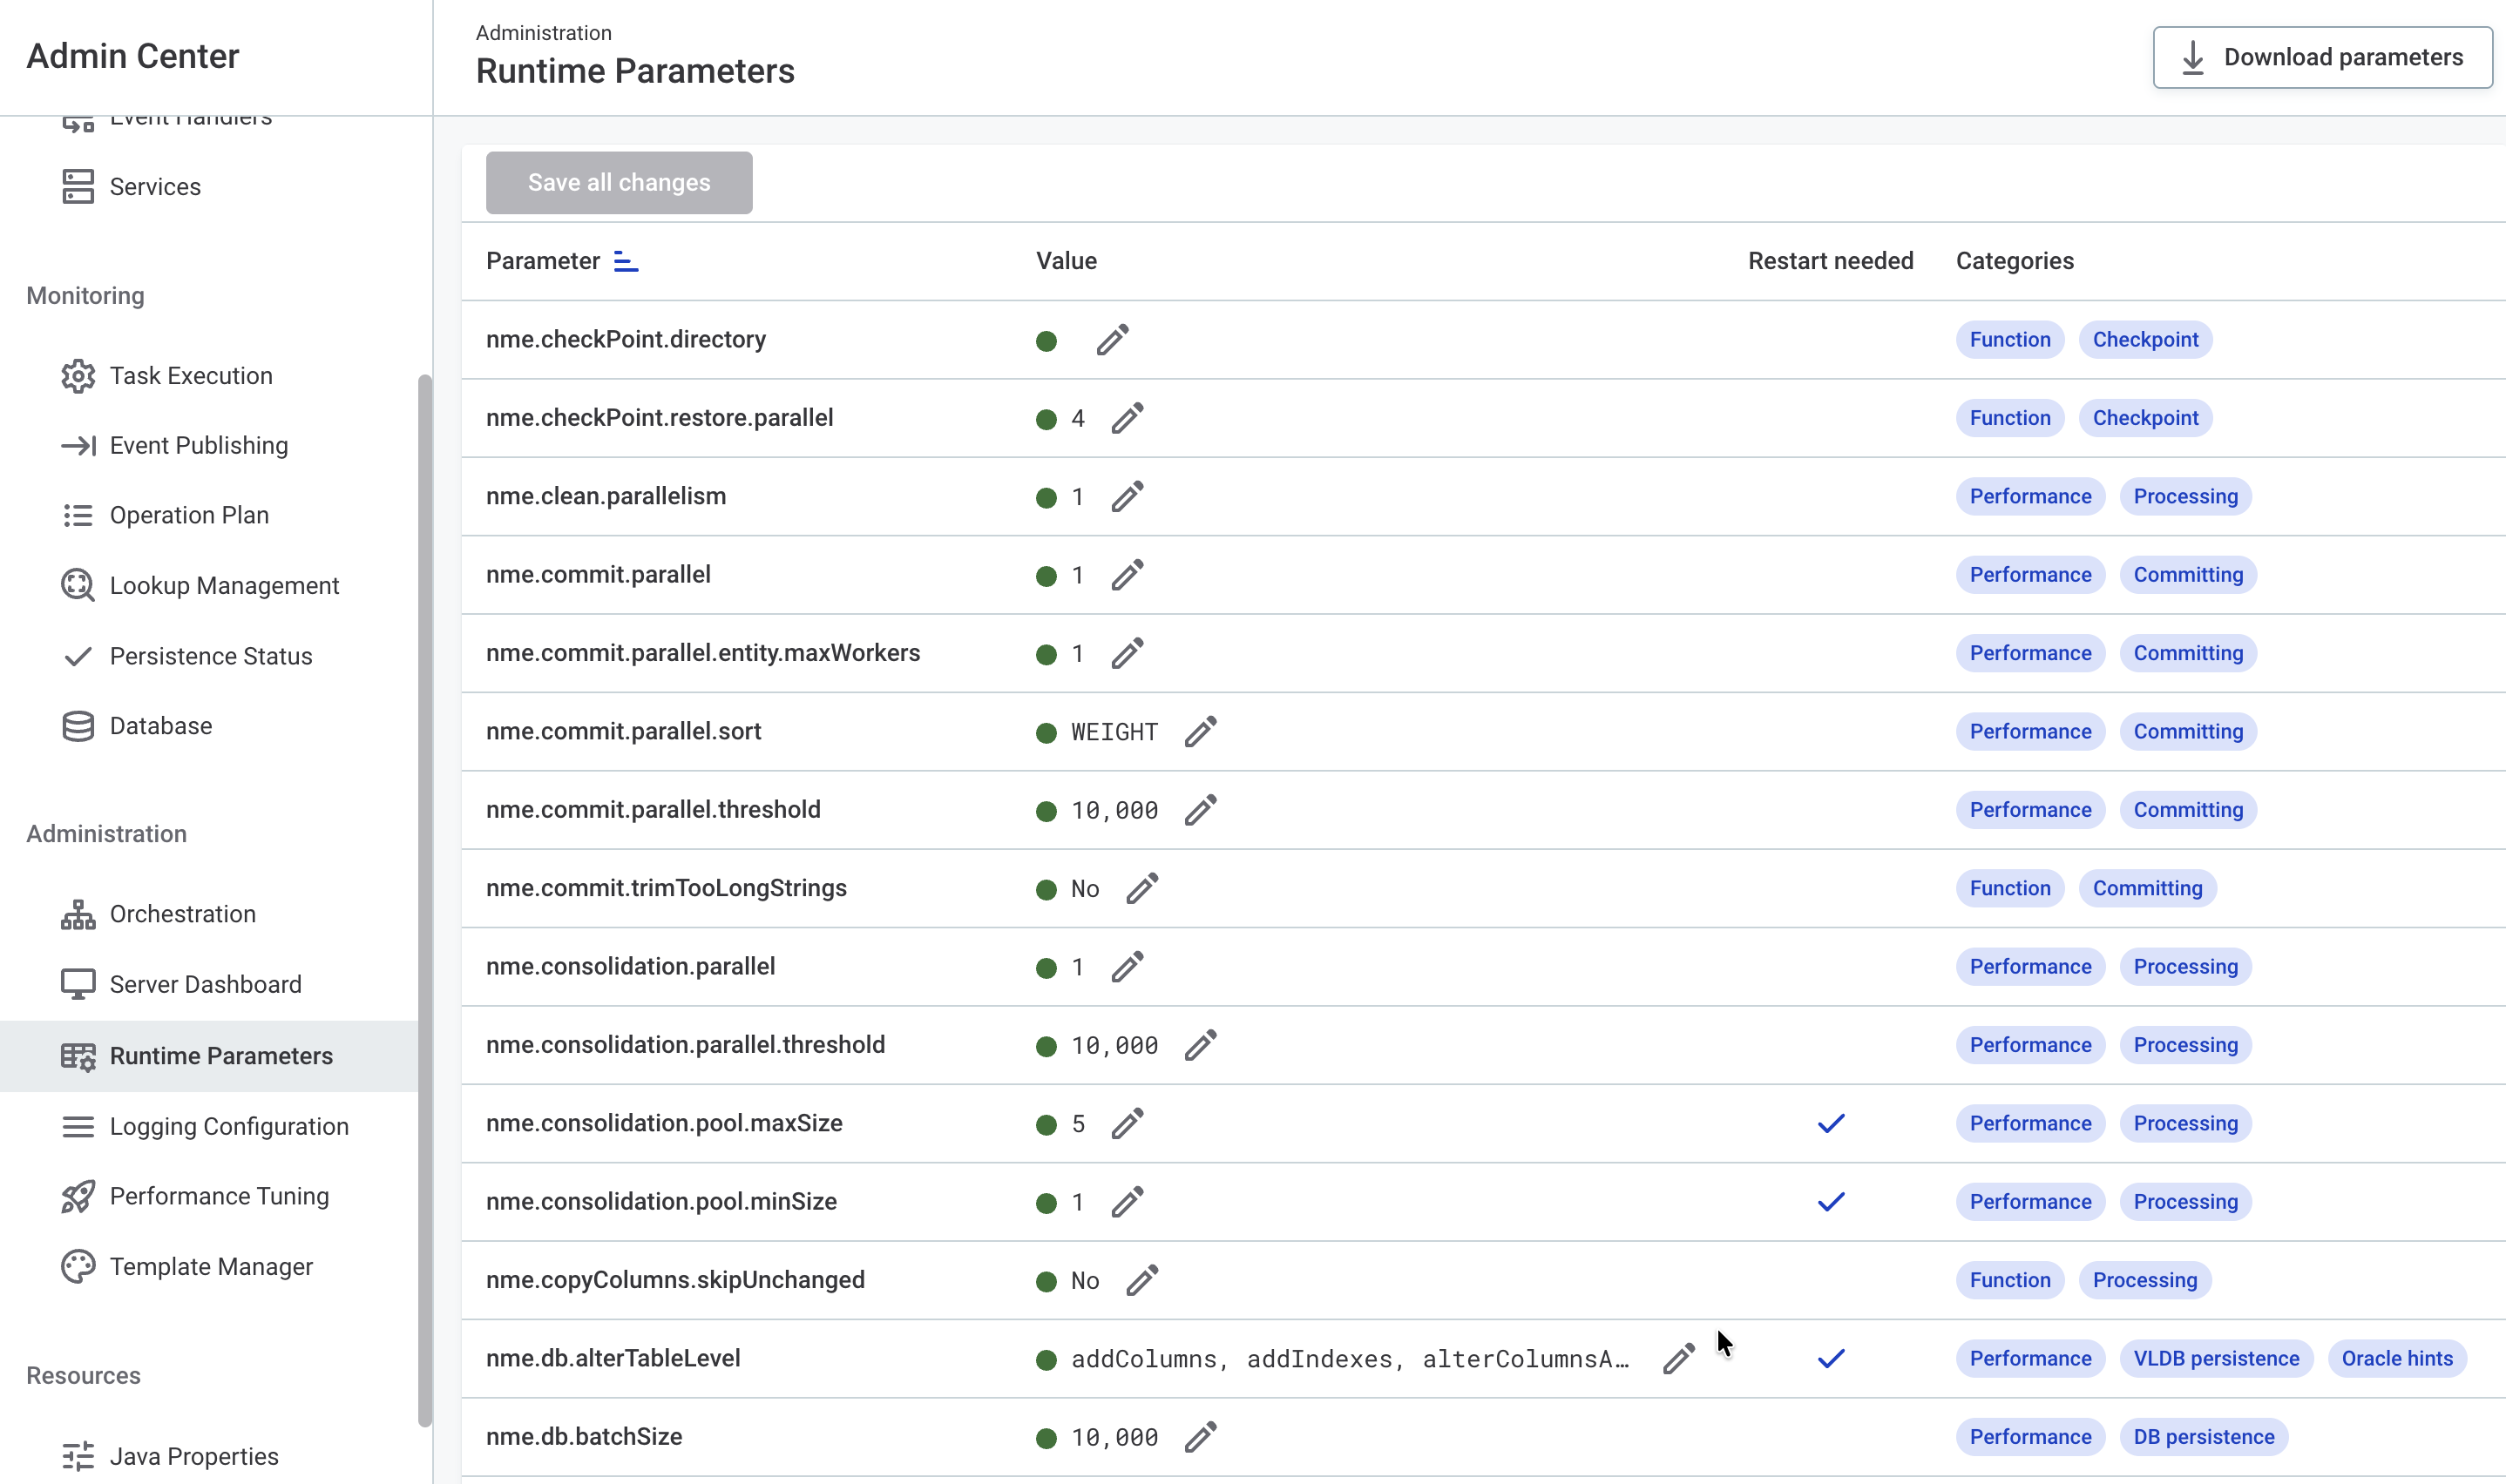Click Checkpoint tag on nme.checkPoint.restore.parallel row
Screen dimensions: 2506x1484
pyautogui.click(x=2145, y=418)
